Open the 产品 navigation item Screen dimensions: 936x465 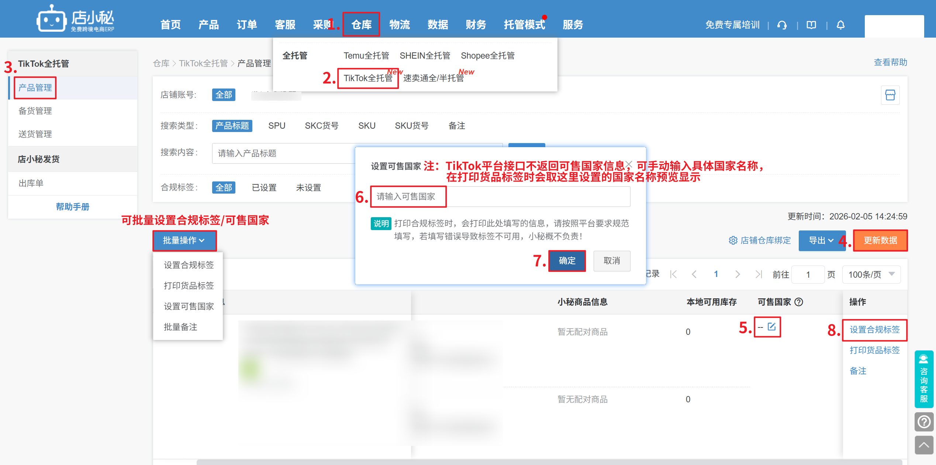(208, 25)
